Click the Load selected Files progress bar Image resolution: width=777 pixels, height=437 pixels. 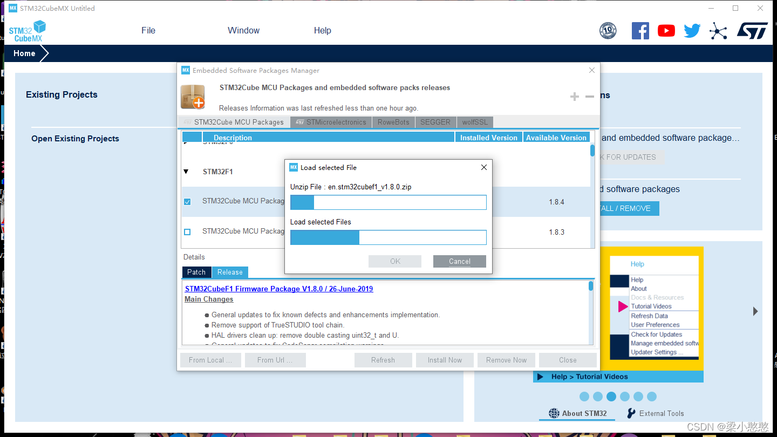pyautogui.click(x=388, y=237)
